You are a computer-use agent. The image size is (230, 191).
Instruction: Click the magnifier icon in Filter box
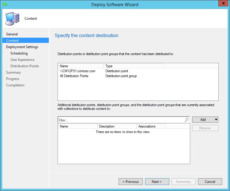[x=186, y=120]
